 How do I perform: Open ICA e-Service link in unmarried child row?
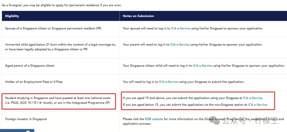(x=180, y=44)
